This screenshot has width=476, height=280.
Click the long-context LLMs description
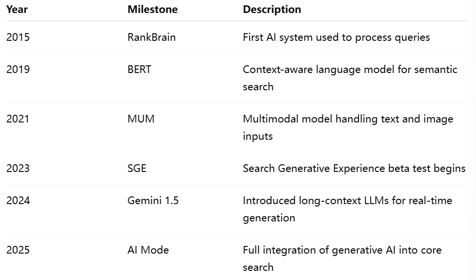coord(348,209)
